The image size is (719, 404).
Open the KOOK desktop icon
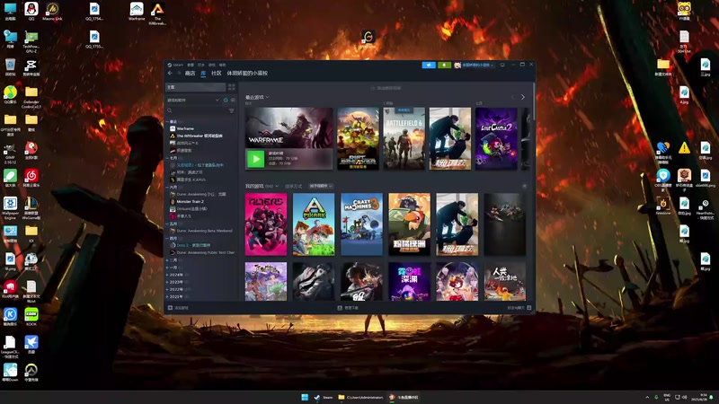click(x=31, y=317)
